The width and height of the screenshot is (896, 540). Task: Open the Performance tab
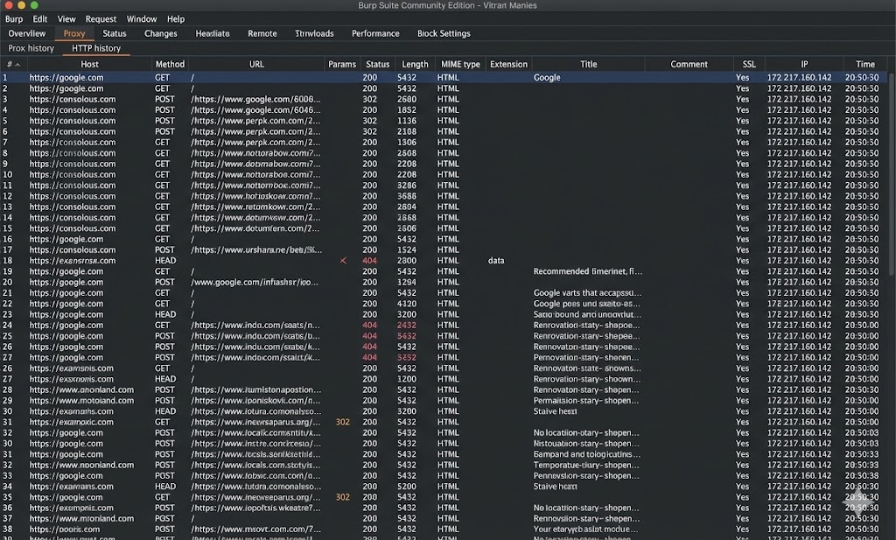(375, 33)
